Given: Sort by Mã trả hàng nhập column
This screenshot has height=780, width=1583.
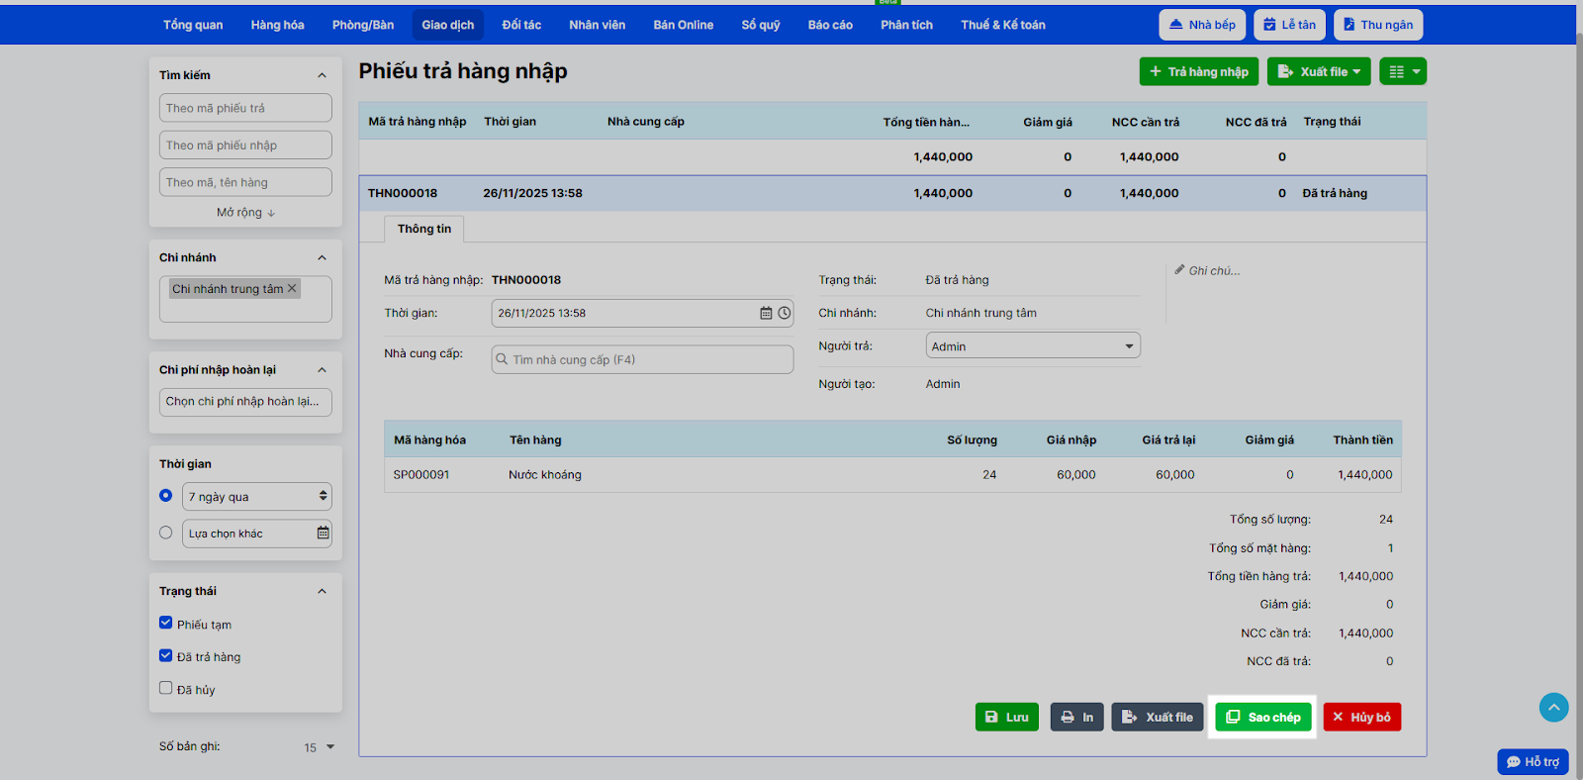Looking at the screenshot, I should click(418, 122).
